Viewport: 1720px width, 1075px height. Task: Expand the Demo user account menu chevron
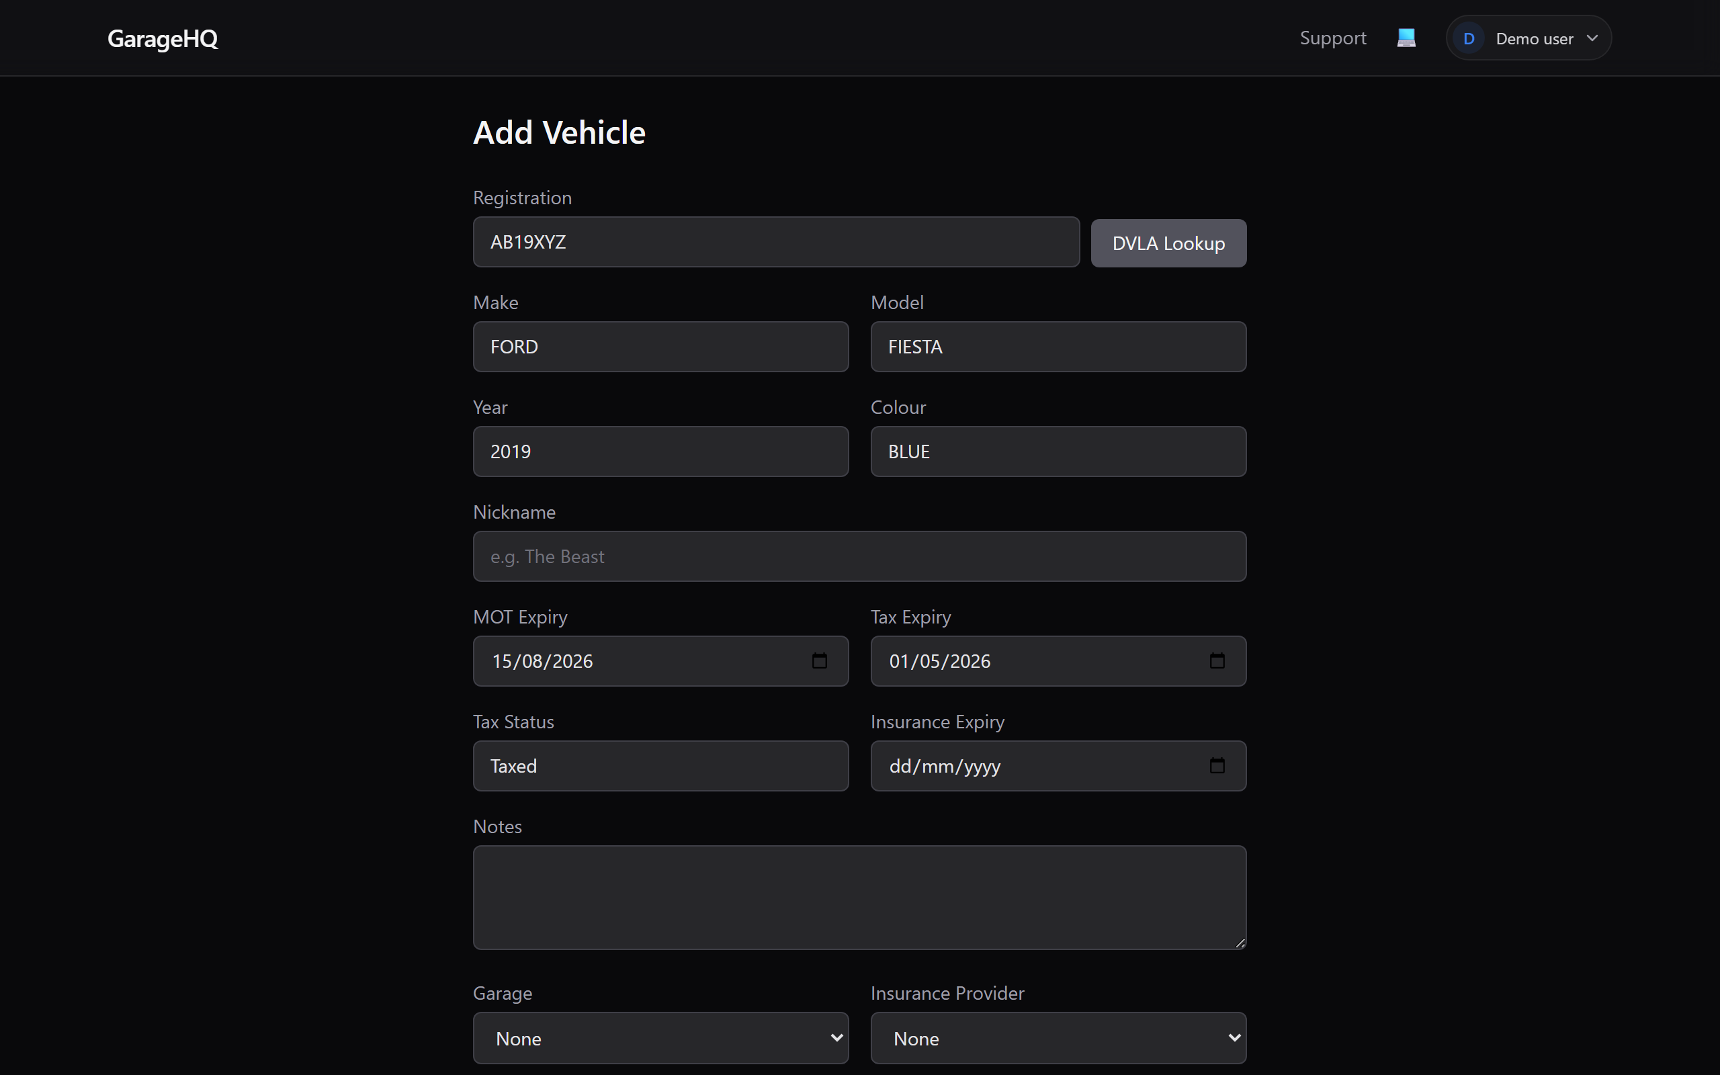tap(1592, 38)
